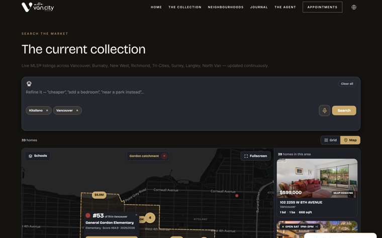The width and height of the screenshot is (382, 238).
Task: Click the Appointments button
Action: 322,7
